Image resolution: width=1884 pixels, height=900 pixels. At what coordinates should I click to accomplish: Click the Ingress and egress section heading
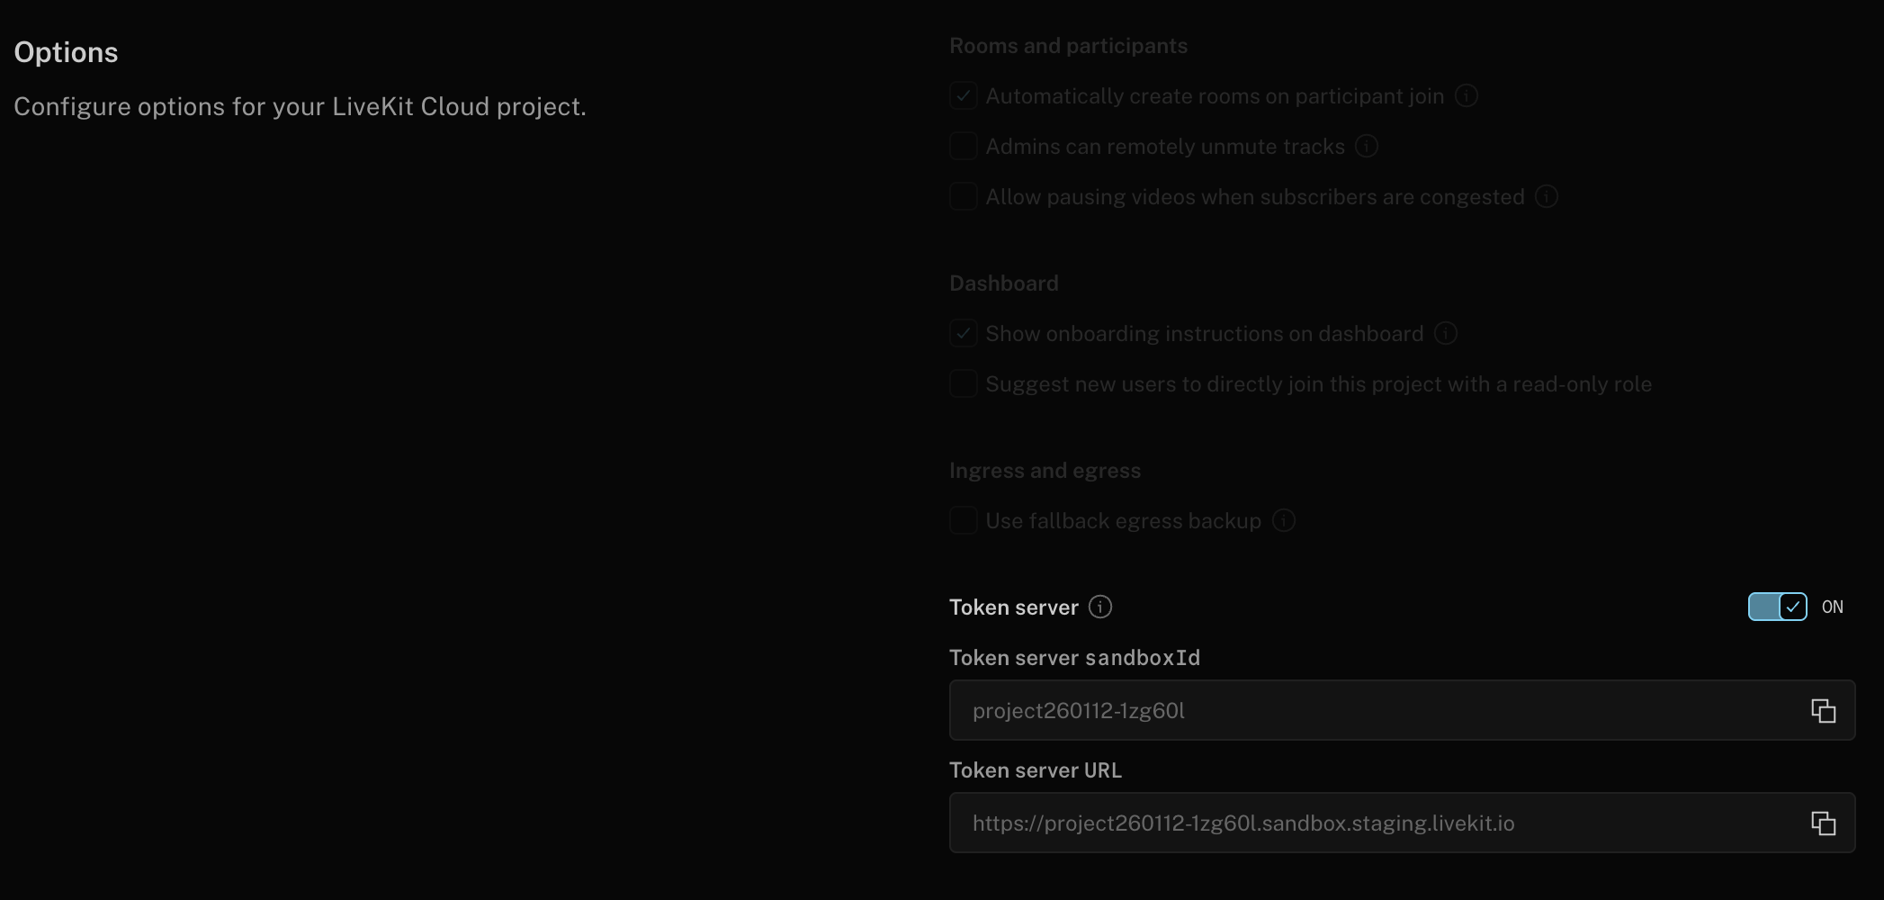pos(1045,470)
